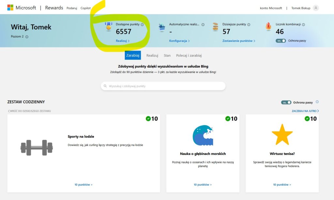
Task: Click the Poziom 2 level label
Action: coord(17,37)
